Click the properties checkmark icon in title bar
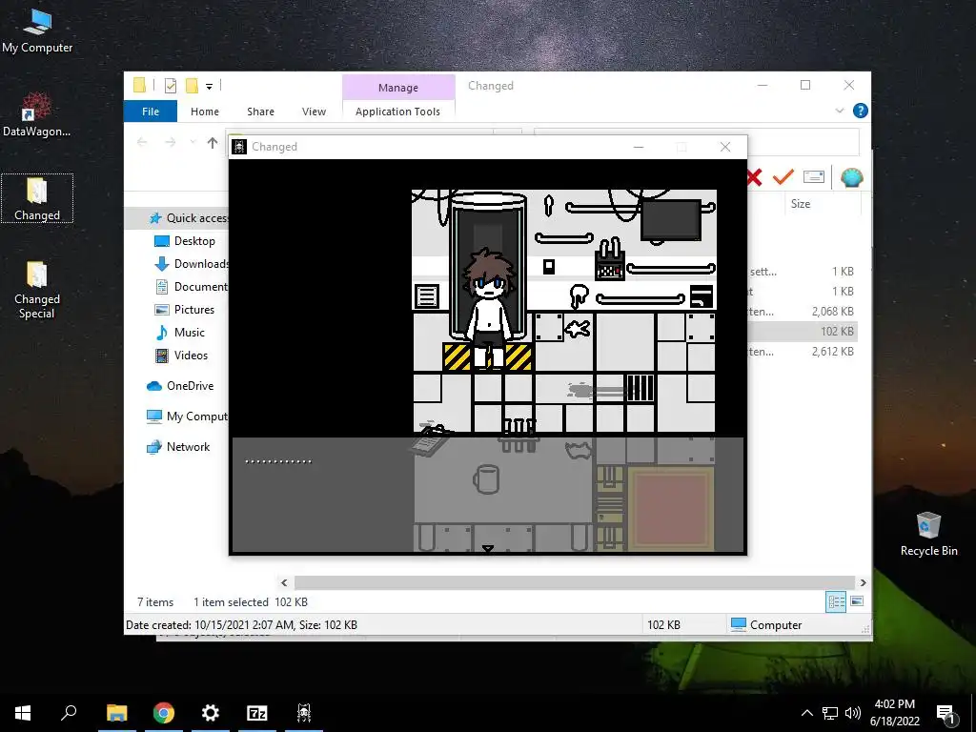976x732 pixels. click(x=170, y=86)
